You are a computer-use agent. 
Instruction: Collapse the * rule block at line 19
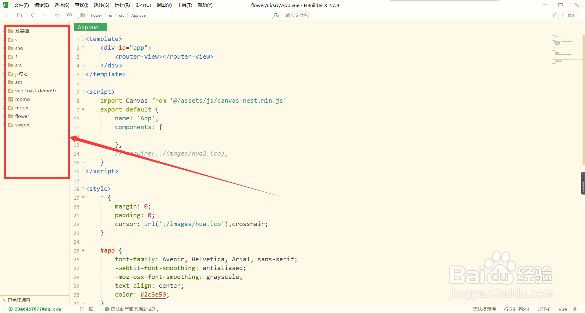83,198
